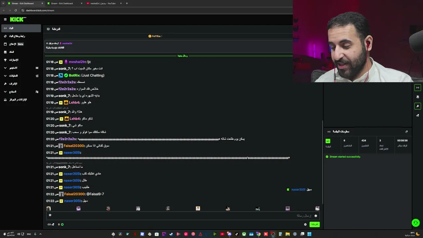The height and width of the screenshot is (238, 423).
Task: Open the Kick hamburger menu
Action: (x=5, y=20)
